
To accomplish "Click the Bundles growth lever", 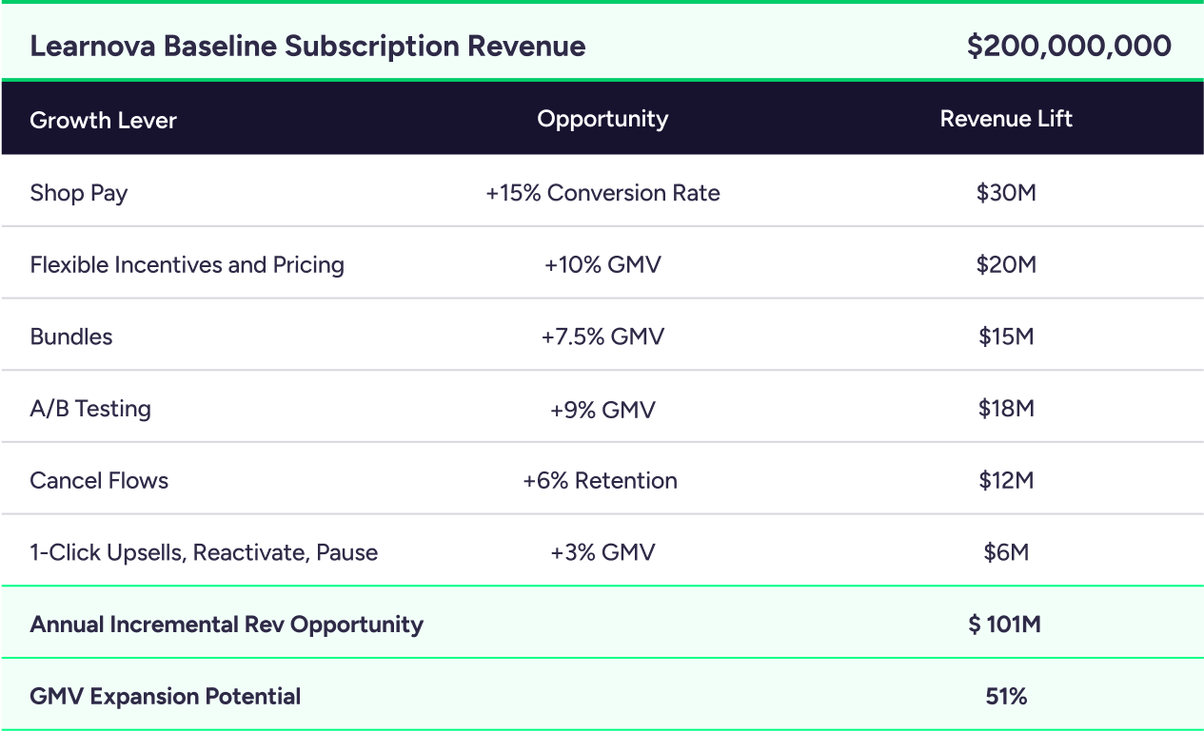I will (x=71, y=337).
